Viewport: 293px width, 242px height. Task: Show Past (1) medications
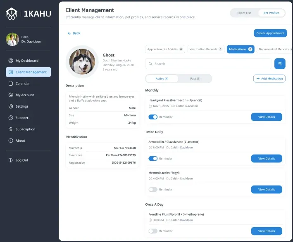click(x=195, y=79)
